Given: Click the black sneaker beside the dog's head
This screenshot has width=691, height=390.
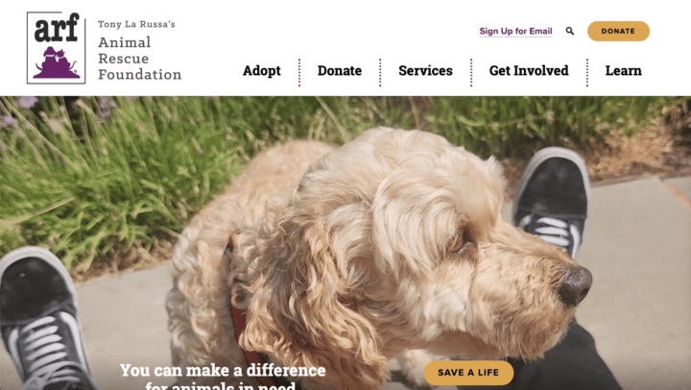Looking at the screenshot, I should 552,201.
